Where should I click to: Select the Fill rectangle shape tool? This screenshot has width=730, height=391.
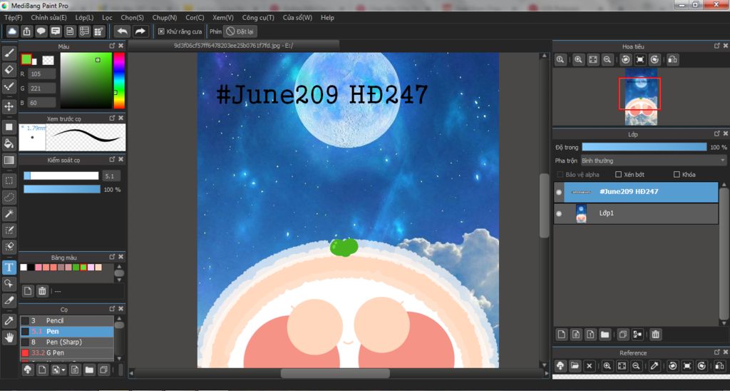(9, 127)
